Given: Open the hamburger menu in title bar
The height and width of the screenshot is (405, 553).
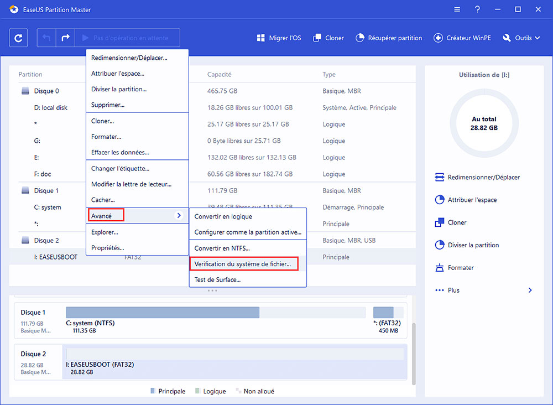Looking at the screenshot, I should [x=457, y=9].
